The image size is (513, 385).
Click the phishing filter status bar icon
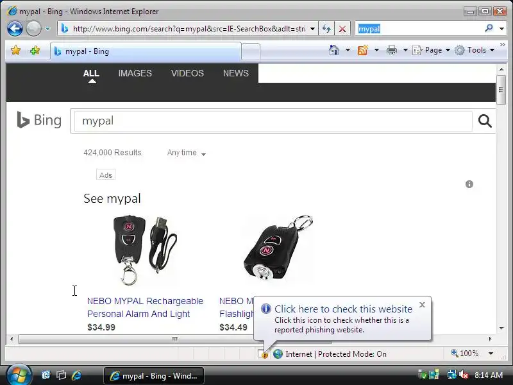pyautogui.click(x=262, y=354)
